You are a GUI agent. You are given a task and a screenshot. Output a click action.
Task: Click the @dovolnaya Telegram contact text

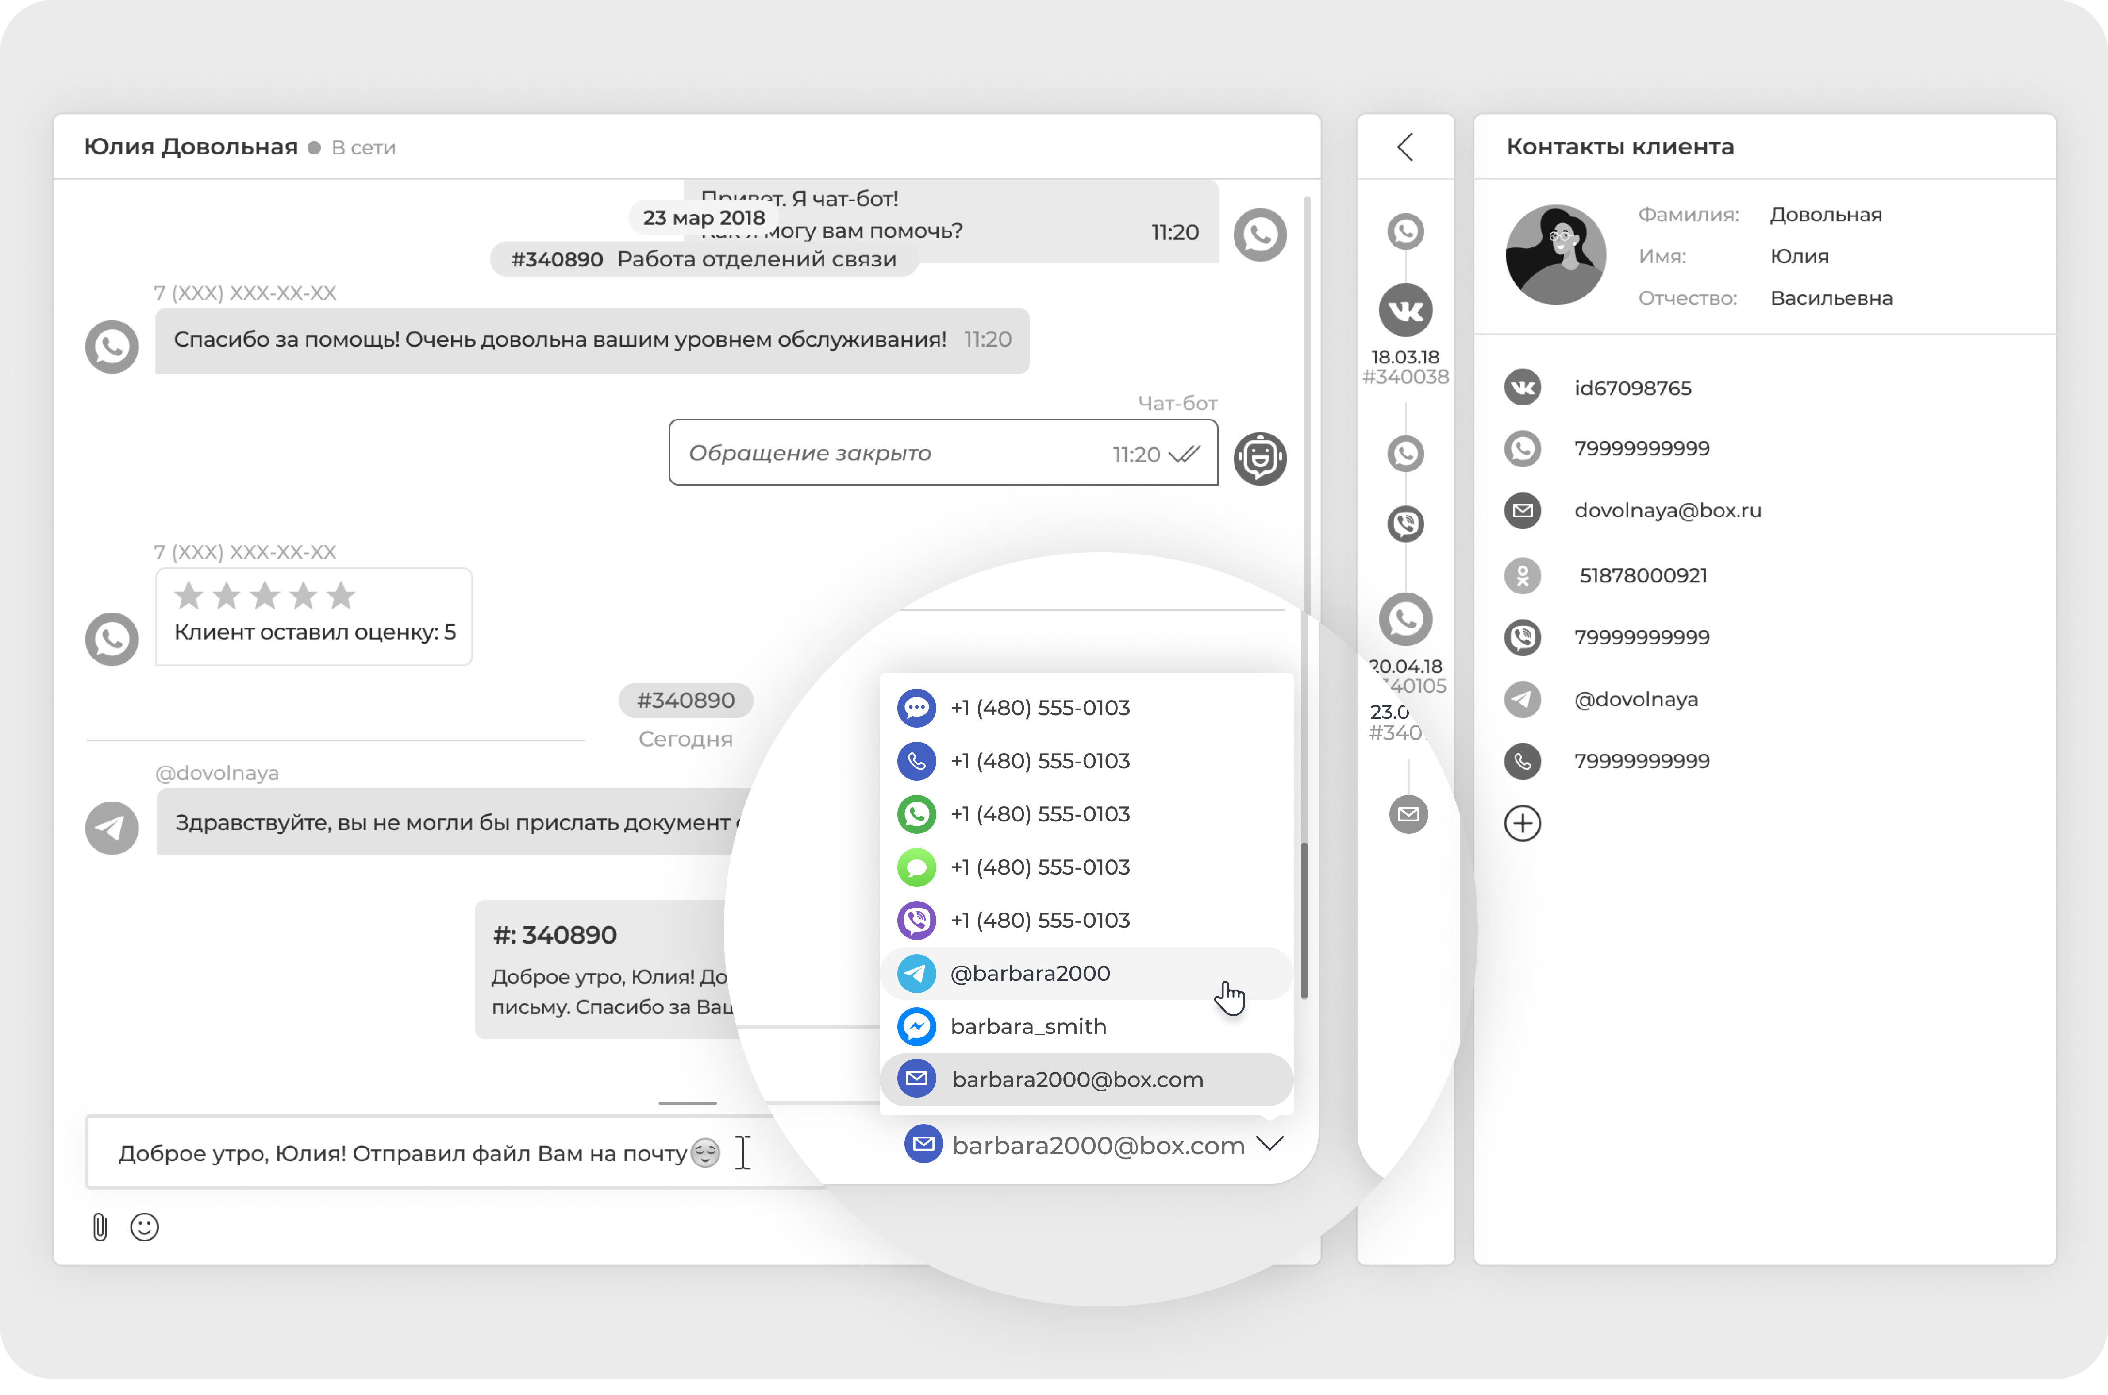point(1636,699)
